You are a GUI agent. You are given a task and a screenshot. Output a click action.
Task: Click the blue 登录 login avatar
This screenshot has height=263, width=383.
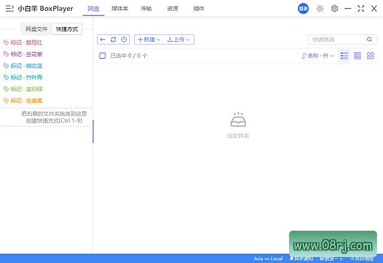(x=303, y=8)
